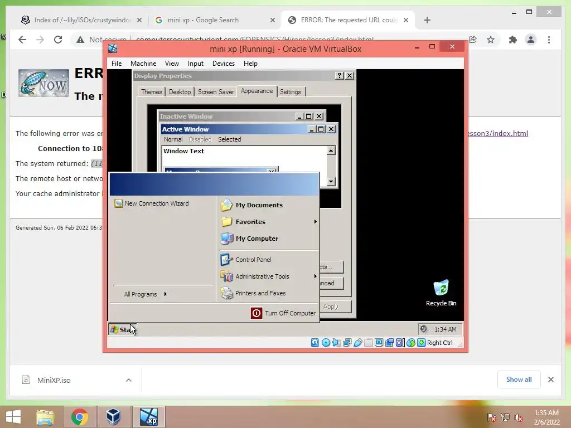Click Show all downloads button
The height and width of the screenshot is (428, 571).
click(x=519, y=380)
